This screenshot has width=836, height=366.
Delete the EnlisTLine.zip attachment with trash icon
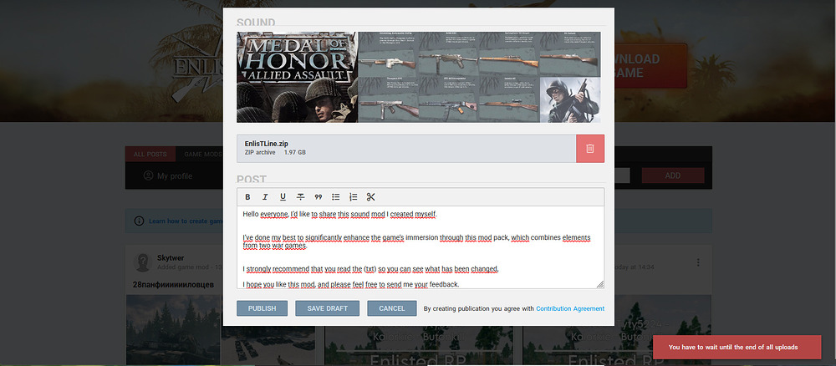(590, 149)
